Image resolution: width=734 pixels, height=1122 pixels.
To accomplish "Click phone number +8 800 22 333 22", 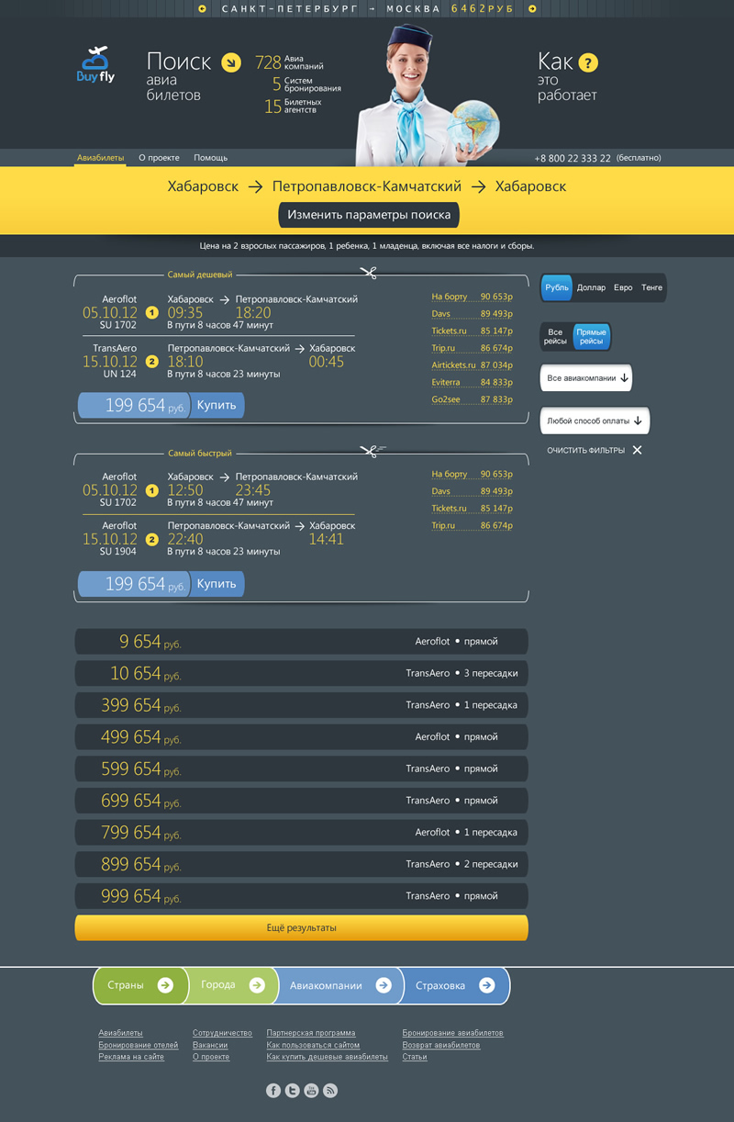I will pyautogui.click(x=573, y=158).
